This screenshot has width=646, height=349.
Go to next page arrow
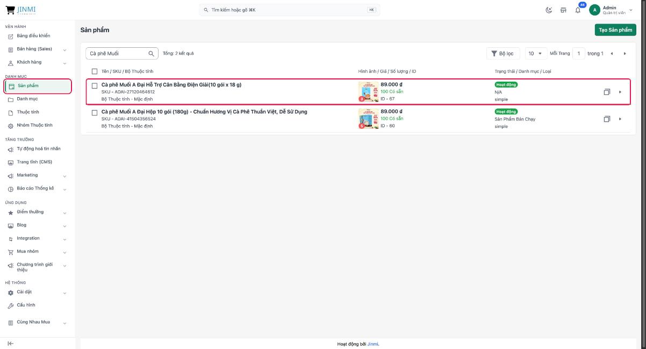coord(625,54)
